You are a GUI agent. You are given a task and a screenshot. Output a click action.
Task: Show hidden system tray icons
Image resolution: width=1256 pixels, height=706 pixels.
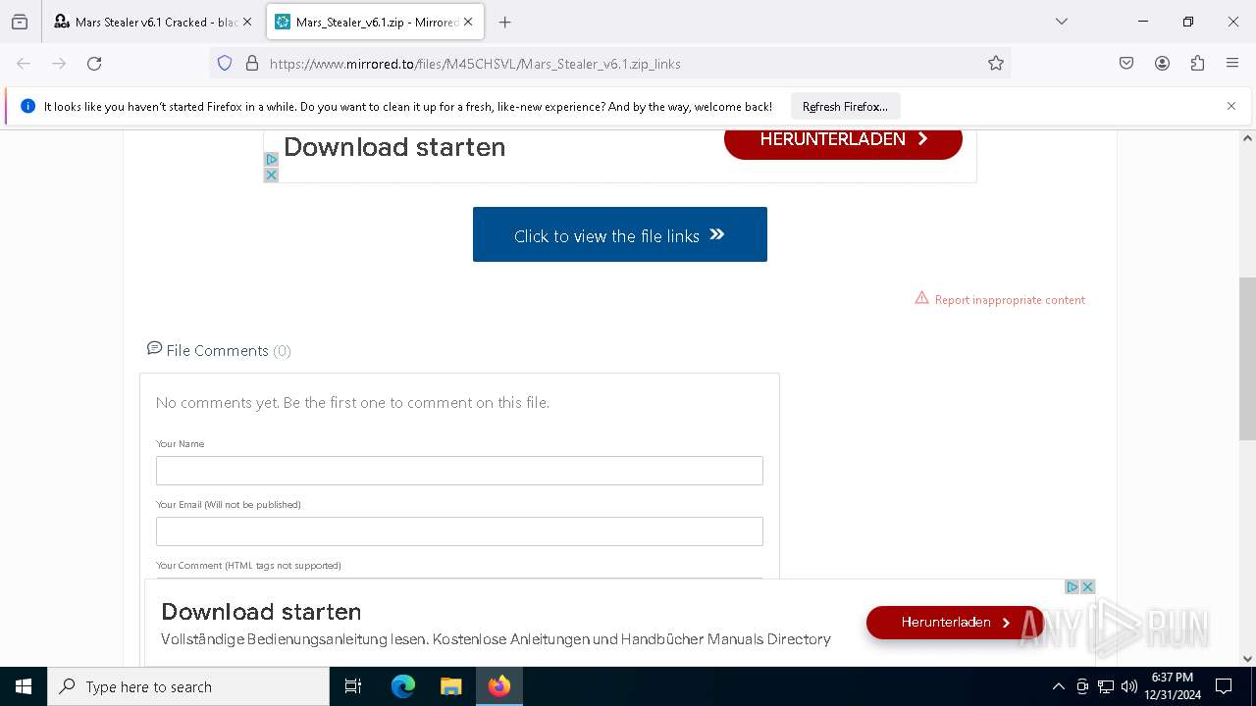click(x=1058, y=686)
